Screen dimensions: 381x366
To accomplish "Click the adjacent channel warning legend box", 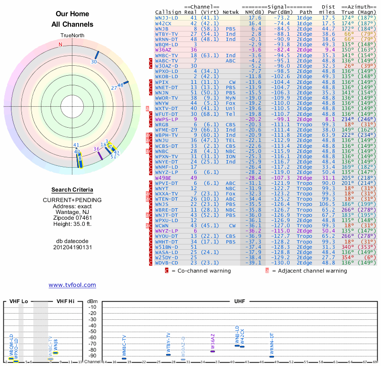I will (267, 271).
